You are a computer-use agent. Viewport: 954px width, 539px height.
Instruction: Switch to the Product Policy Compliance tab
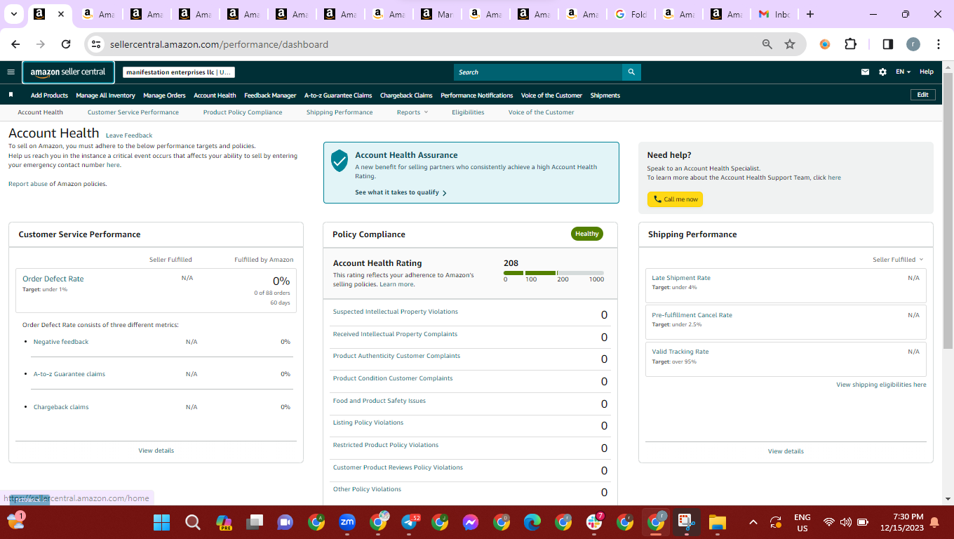click(243, 112)
